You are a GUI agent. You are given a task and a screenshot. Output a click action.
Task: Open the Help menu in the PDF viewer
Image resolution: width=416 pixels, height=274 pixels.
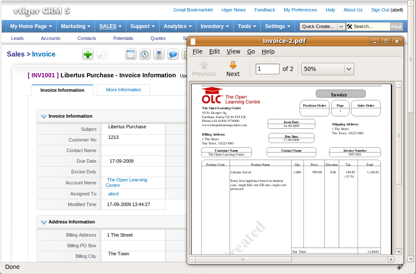268,51
